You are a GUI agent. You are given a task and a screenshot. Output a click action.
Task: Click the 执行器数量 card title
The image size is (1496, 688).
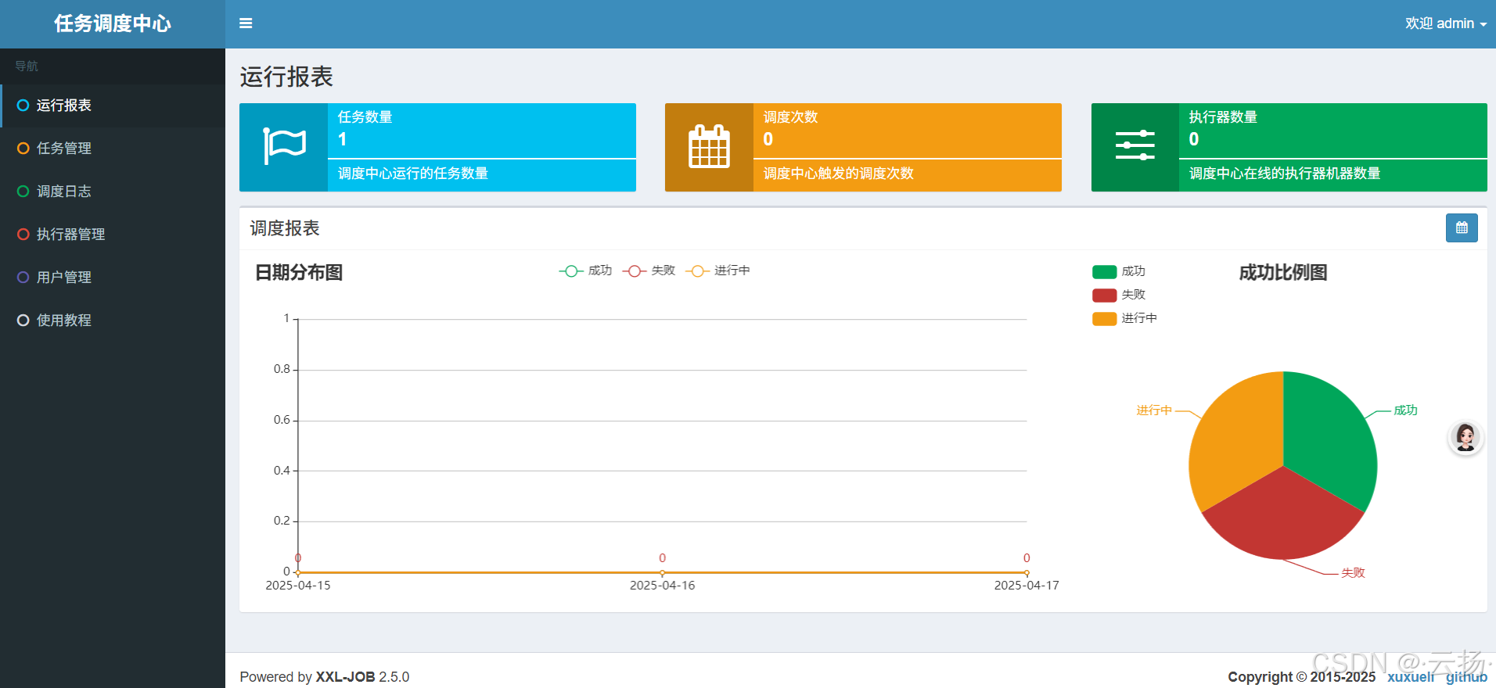click(1223, 117)
